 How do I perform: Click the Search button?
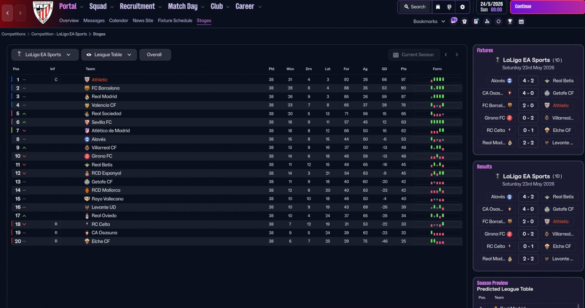pyautogui.click(x=415, y=7)
